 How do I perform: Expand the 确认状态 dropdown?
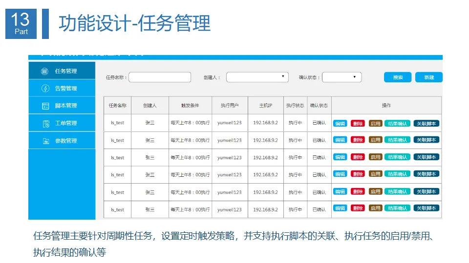pos(341,77)
